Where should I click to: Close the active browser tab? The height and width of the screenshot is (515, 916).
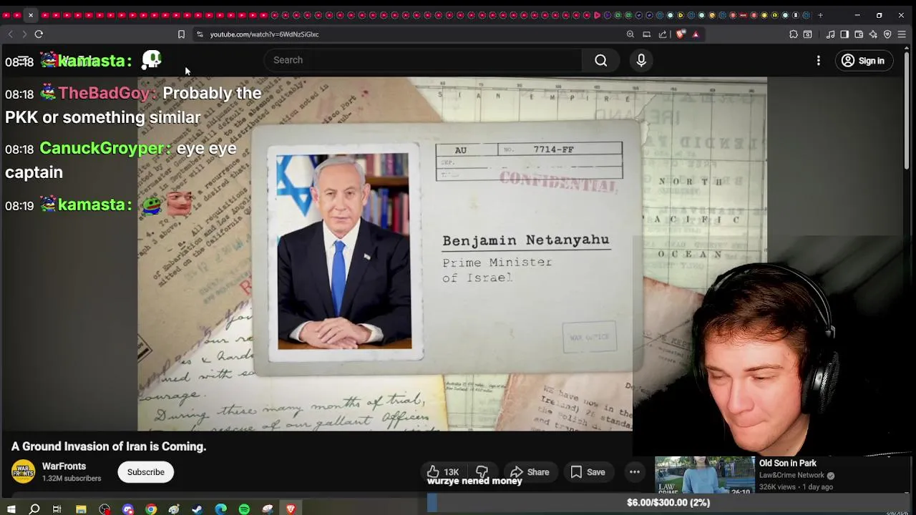click(x=31, y=15)
